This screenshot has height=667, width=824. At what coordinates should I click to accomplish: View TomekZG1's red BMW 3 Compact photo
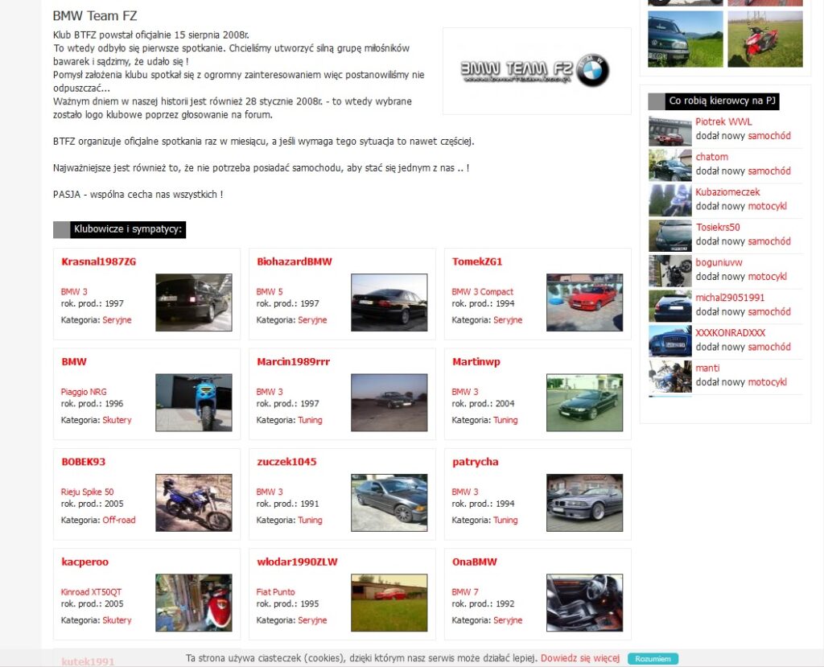point(584,303)
